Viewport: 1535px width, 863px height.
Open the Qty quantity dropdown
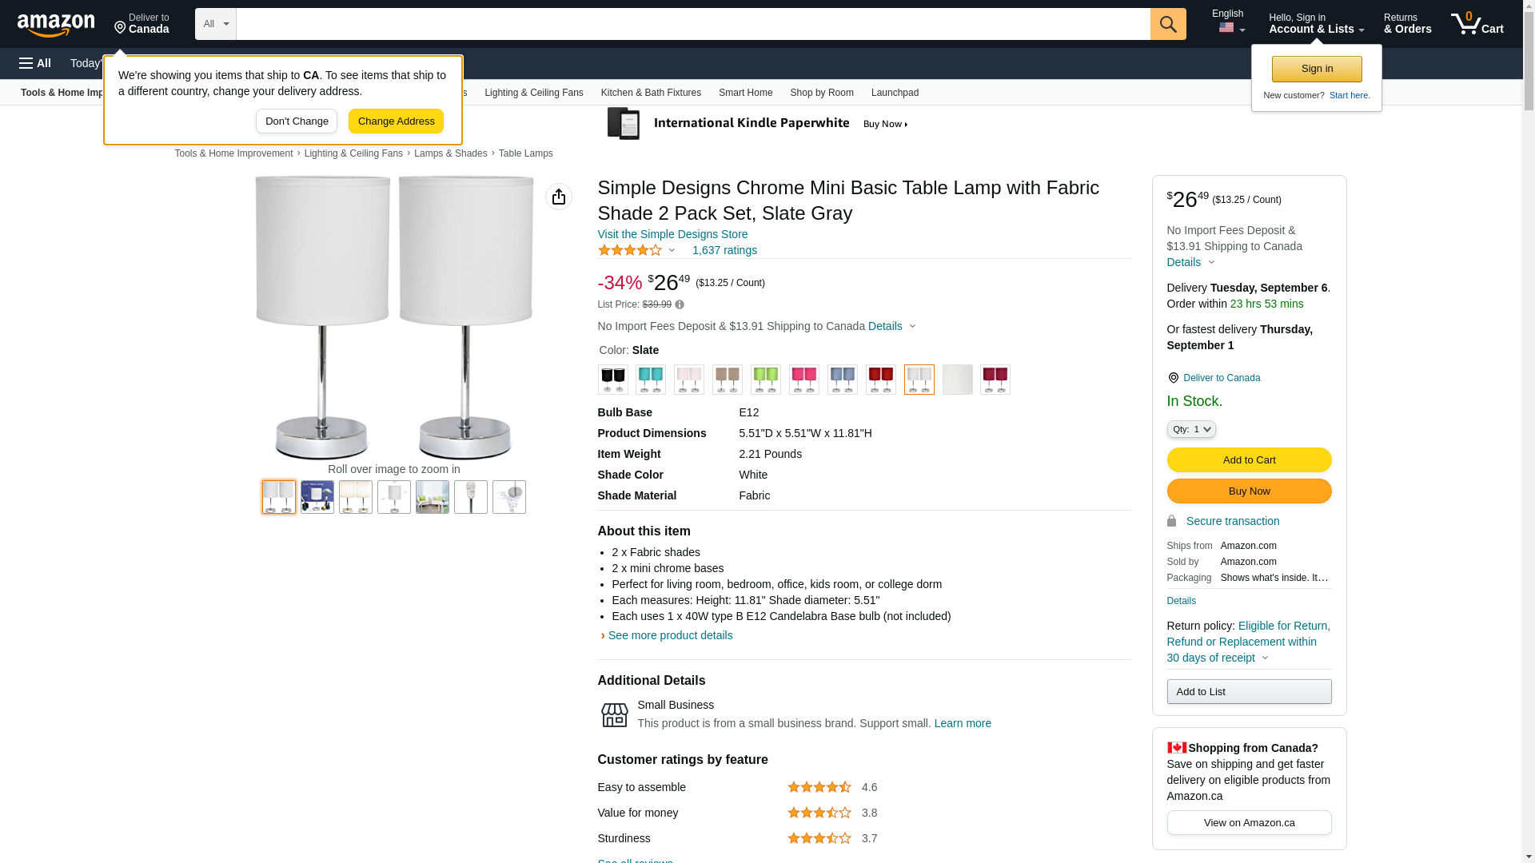click(x=1190, y=429)
